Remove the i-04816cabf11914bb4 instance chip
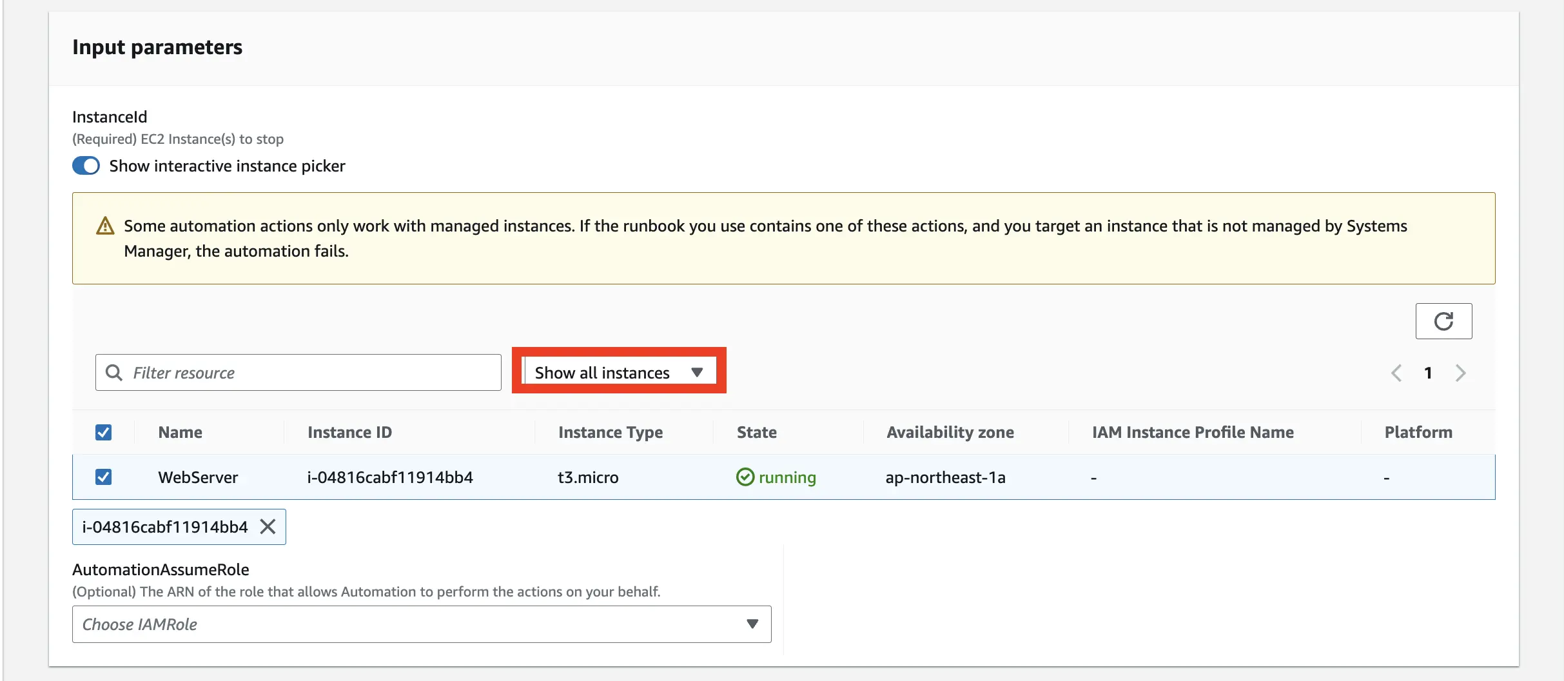This screenshot has height=681, width=1564. 268,526
